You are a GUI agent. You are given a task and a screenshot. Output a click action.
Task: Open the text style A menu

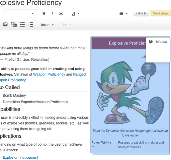click(75, 14)
